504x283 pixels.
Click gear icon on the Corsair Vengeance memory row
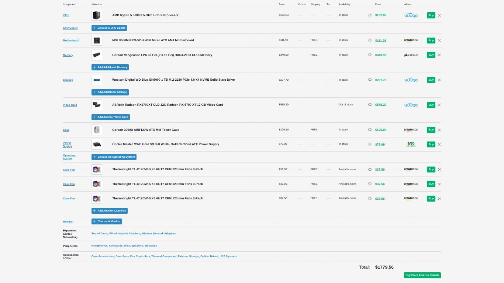coord(370,55)
